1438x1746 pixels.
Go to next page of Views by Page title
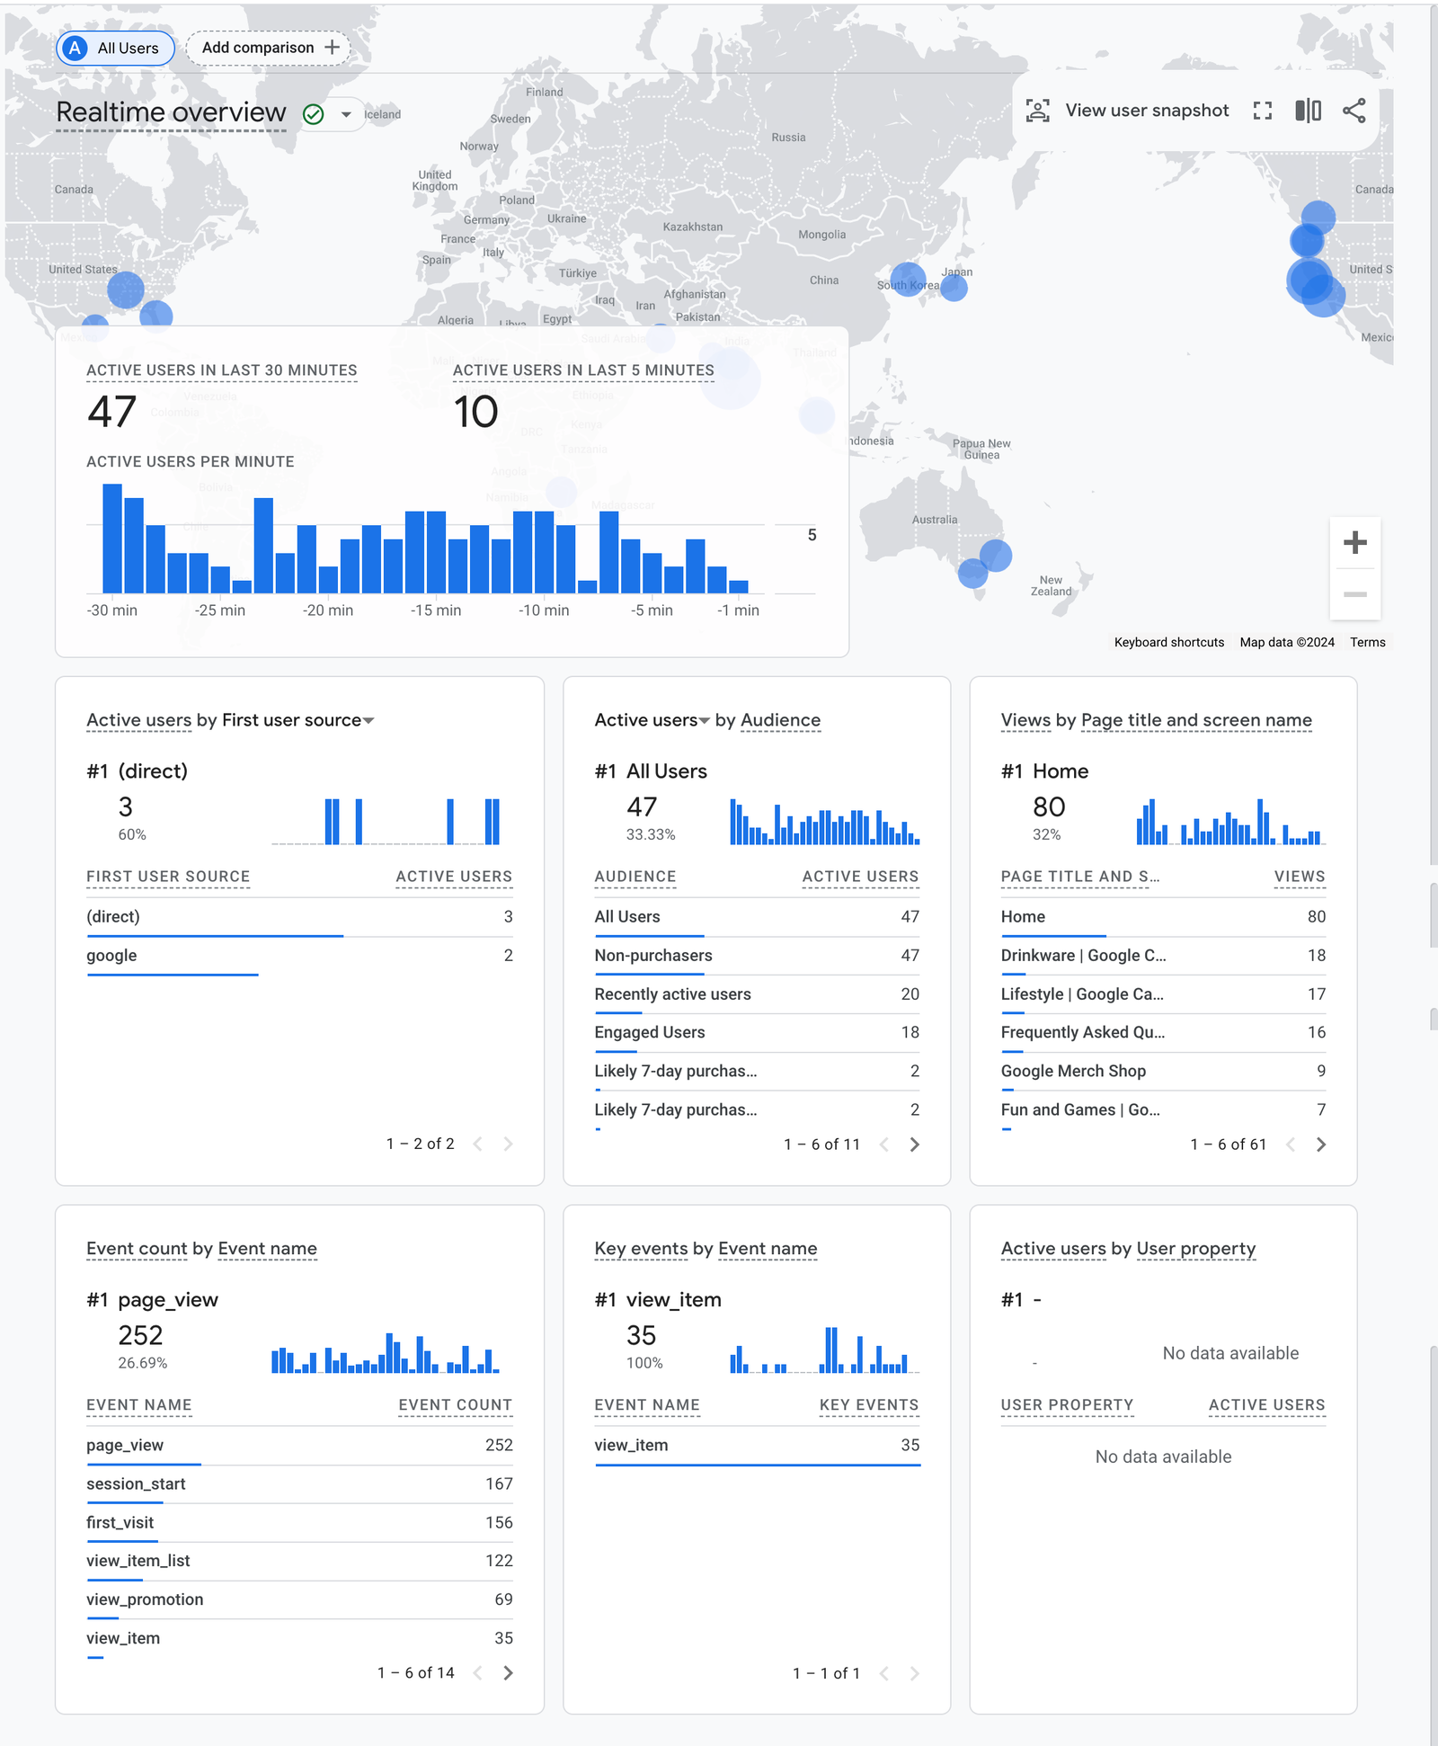click(x=1321, y=1144)
